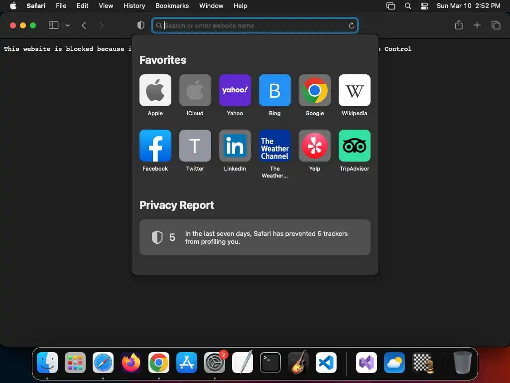
Task: Go back to the previous page
Action: [84, 25]
